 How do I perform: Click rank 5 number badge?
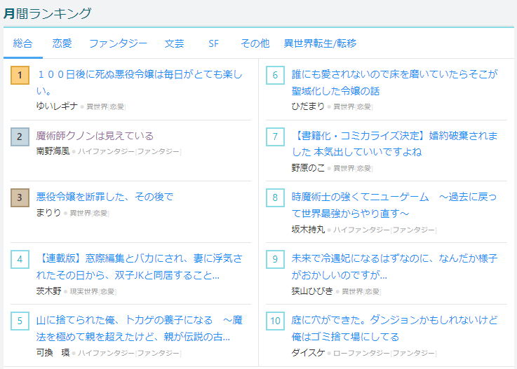tap(20, 321)
